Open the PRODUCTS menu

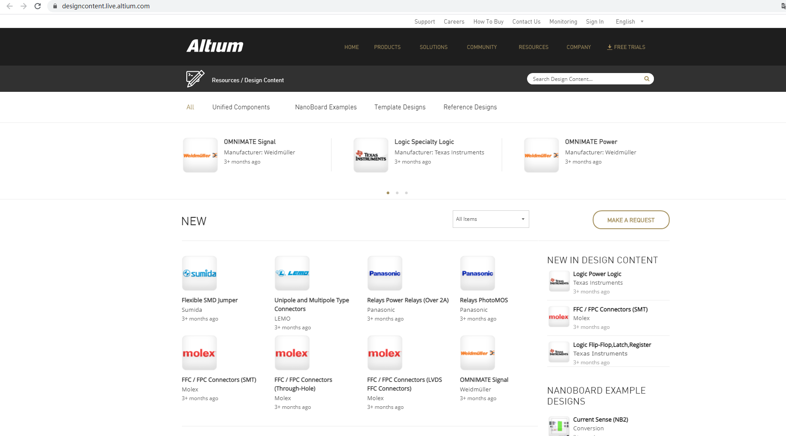[x=387, y=47]
